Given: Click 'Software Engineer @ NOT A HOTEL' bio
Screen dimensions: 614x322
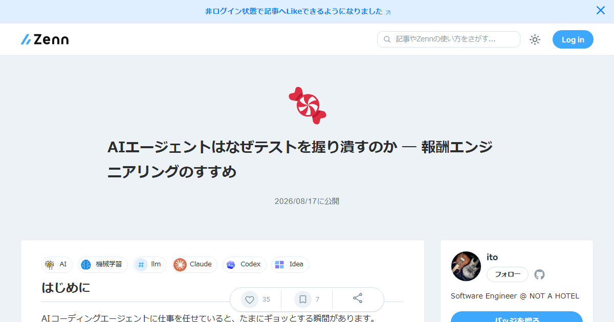Looking at the screenshot, I should coord(515,296).
